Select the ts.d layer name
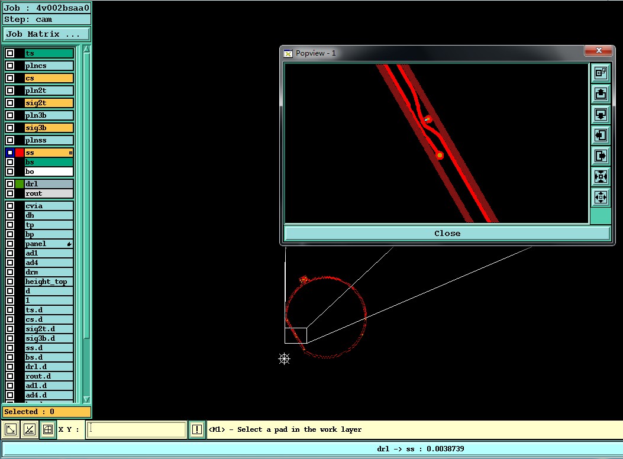 pyautogui.click(x=49, y=310)
